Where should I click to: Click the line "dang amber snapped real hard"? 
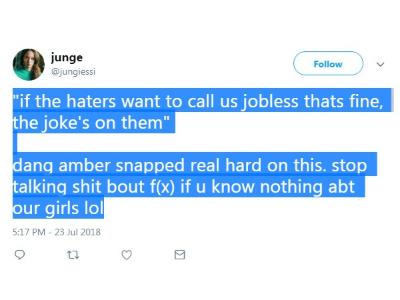tap(194, 164)
